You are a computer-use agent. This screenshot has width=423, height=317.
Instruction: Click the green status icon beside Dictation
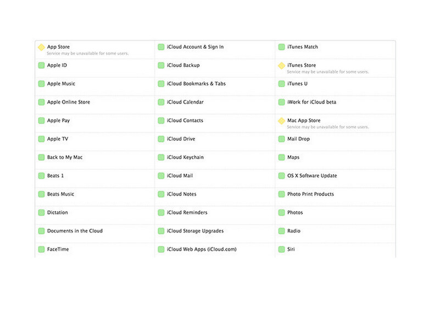(x=41, y=212)
